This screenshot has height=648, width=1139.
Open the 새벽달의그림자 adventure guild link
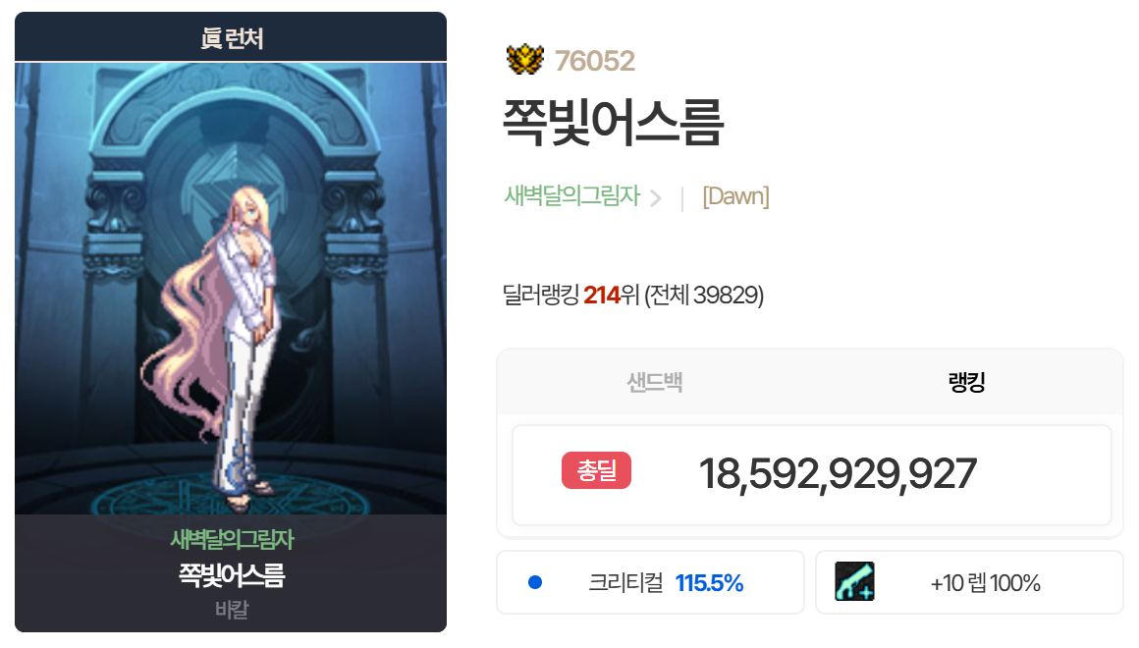(x=572, y=196)
